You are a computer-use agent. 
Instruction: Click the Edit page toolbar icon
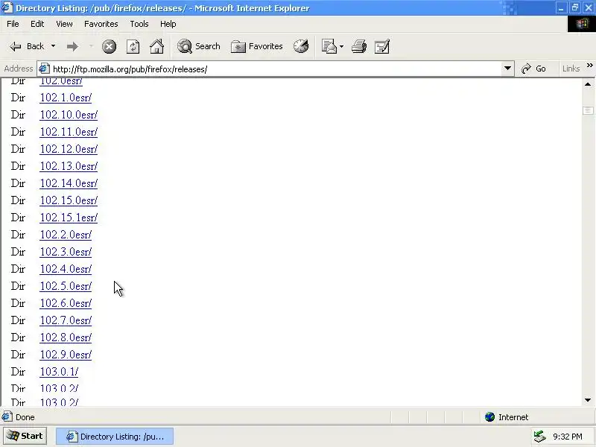tap(382, 46)
